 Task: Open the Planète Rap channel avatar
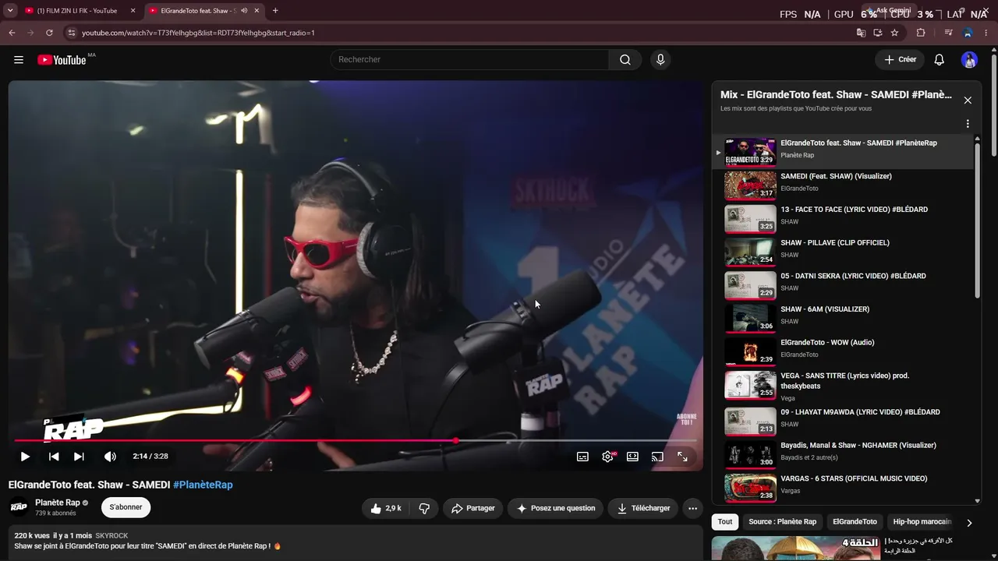coord(19,506)
